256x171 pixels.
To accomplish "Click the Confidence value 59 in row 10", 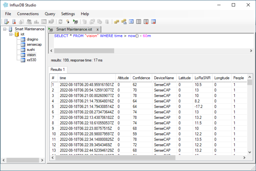I will click(x=135, y=134).
